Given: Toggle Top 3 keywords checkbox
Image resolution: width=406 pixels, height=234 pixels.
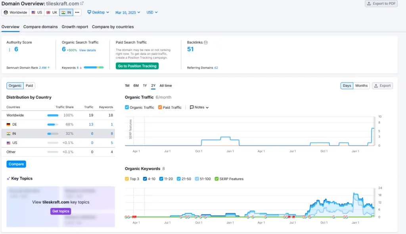Looking at the screenshot, I should pyautogui.click(x=127, y=179).
